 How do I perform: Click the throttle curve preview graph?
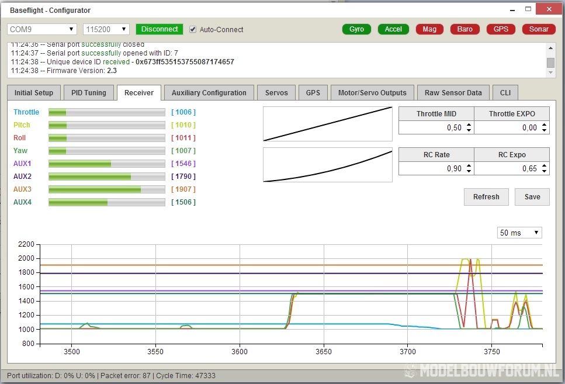[328, 124]
